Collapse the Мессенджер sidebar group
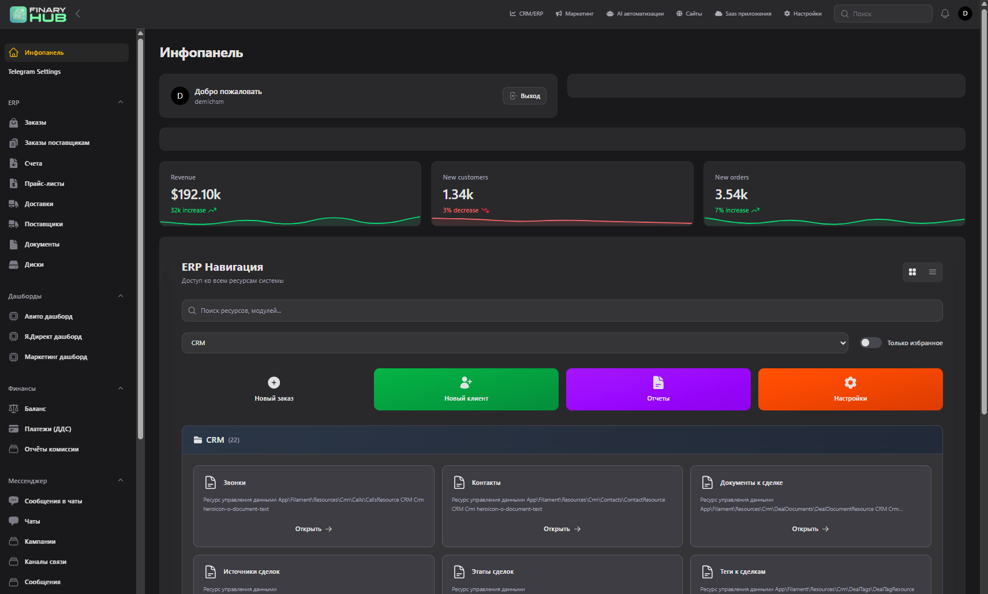 [x=121, y=481]
